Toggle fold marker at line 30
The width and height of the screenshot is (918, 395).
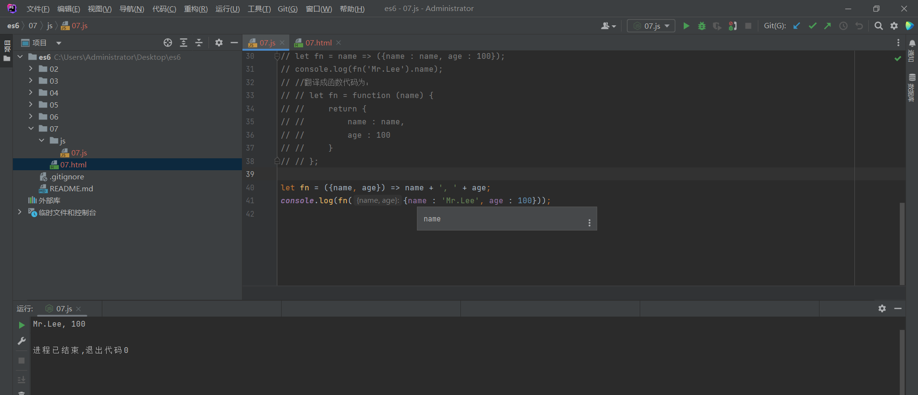pyautogui.click(x=277, y=56)
